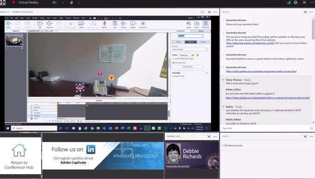This screenshot has width=315, height=179.
Task: Select the yellow text hotspot on stage
Action: tap(111, 78)
